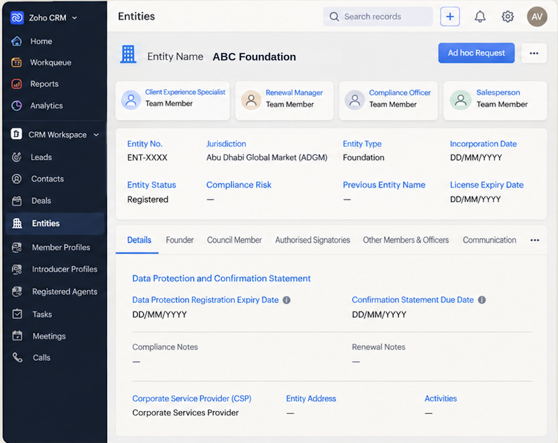Click the Compliance Officer avatar
The height and width of the screenshot is (443, 558).
pyautogui.click(x=354, y=100)
